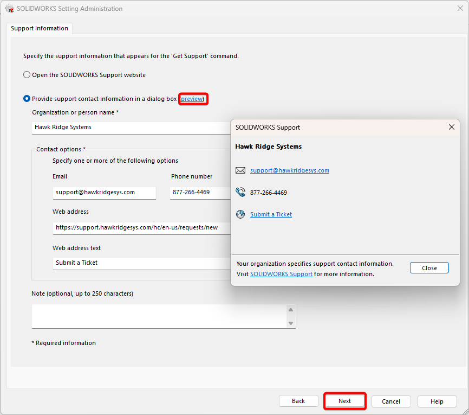The width and height of the screenshot is (469, 415).
Task: Switch to the Support Information tab
Action: point(40,28)
